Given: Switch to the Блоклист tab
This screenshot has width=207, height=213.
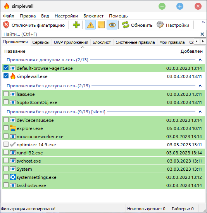Looking at the screenshot, I should [102, 42].
